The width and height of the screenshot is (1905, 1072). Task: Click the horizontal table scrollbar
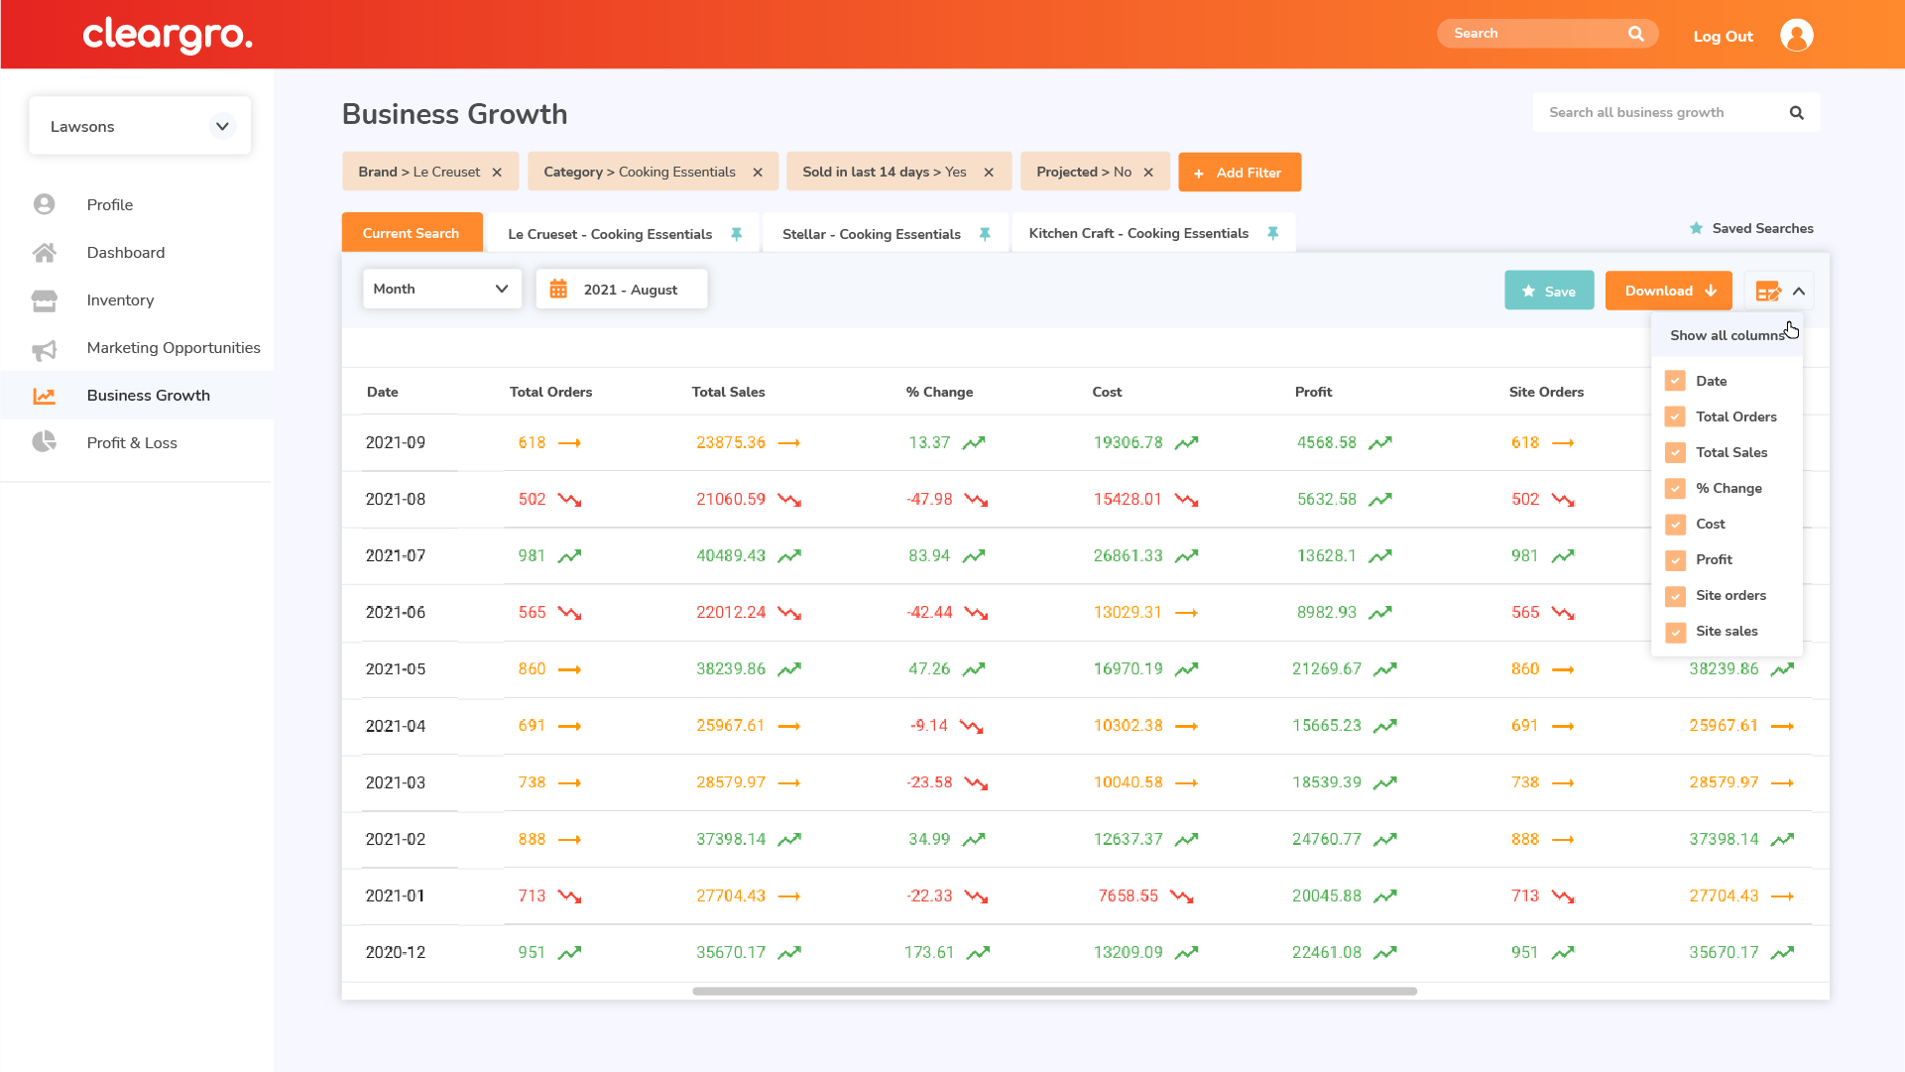coord(1053,991)
